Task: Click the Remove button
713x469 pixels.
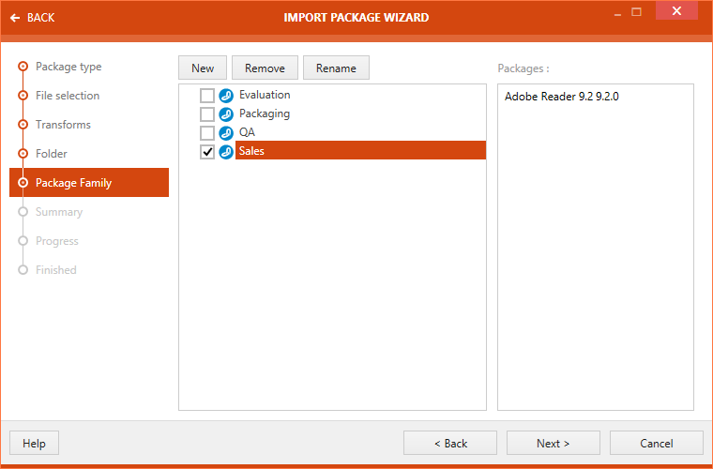Action: point(265,68)
